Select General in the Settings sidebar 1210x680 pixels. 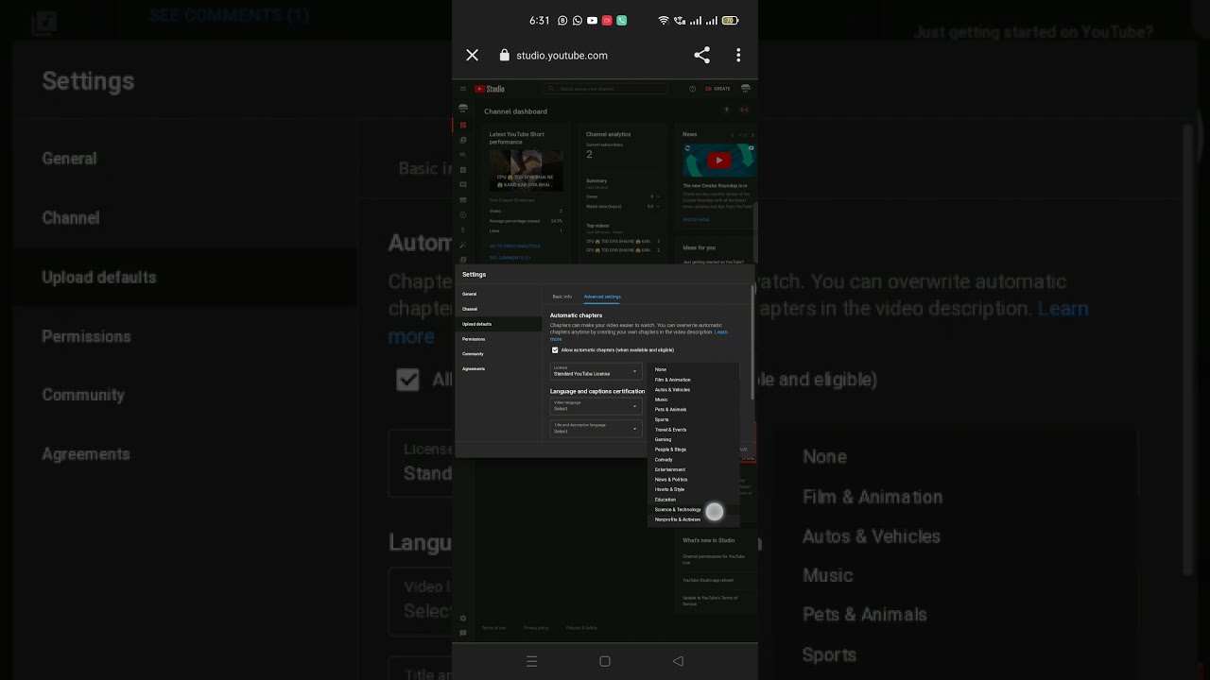click(498, 294)
